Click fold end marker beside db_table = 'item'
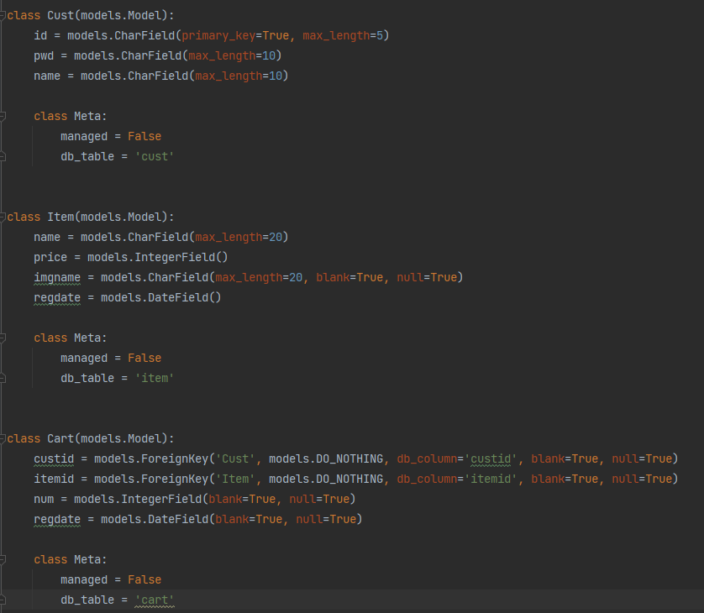 pos(3,379)
